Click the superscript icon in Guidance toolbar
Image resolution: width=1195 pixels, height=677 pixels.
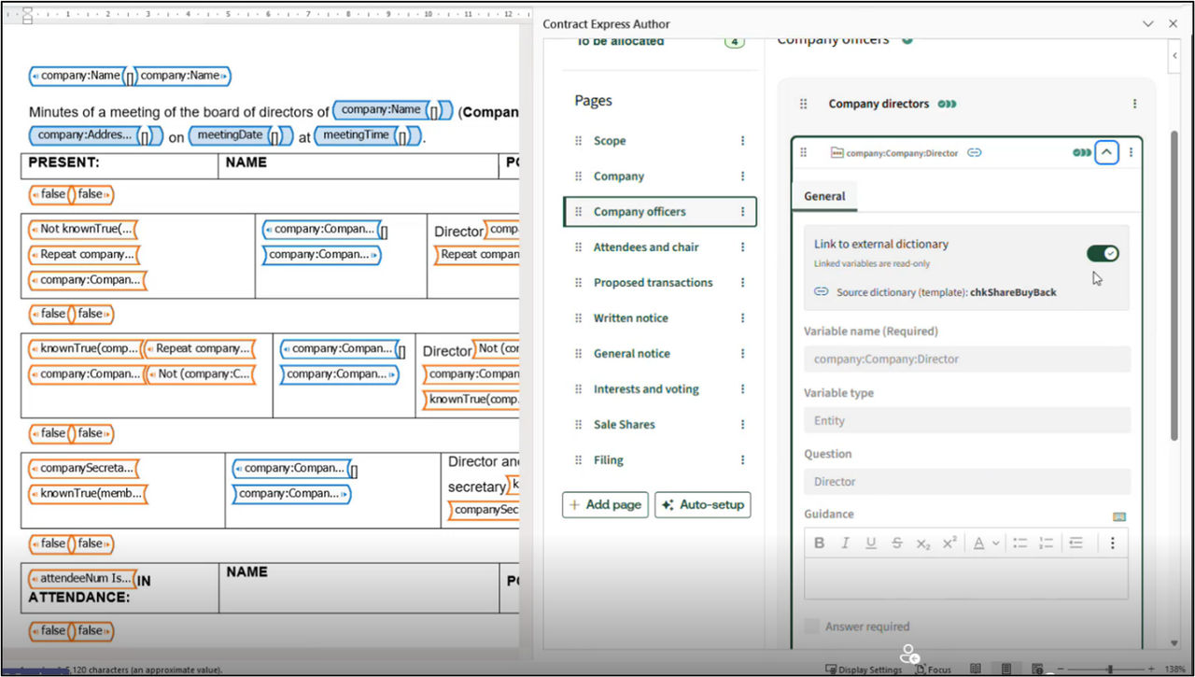click(949, 543)
